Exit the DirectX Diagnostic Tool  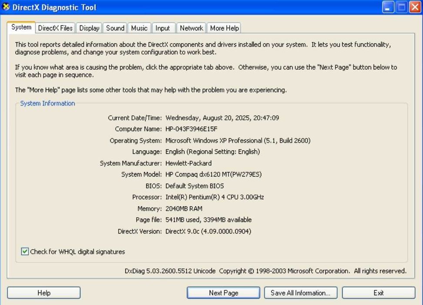379,293
